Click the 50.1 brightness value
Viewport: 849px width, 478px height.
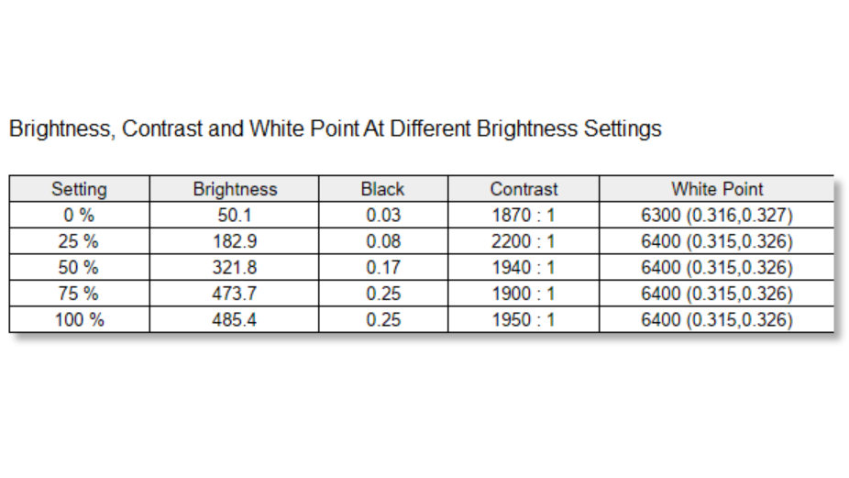[x=235, y=216]
